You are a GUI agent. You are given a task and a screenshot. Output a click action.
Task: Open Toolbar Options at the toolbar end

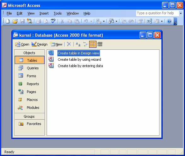click(x=176, y=22)
